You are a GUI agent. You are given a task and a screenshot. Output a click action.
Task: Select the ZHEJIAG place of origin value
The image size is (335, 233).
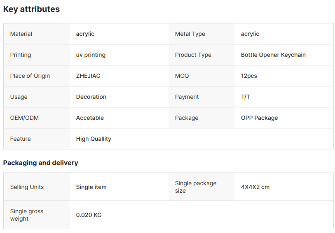(x=88, y=76)
